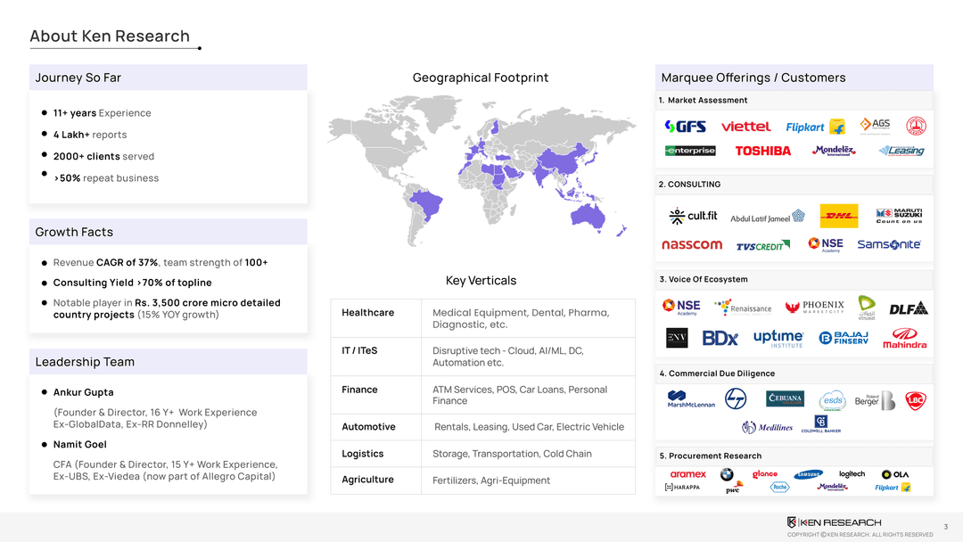Select the Healthcare row in Key Verticals
The image size is (963, 542).
click(367, 312)
